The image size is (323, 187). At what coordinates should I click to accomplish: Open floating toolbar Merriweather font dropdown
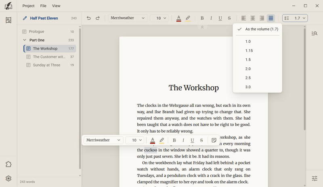(x=103, y=140)
